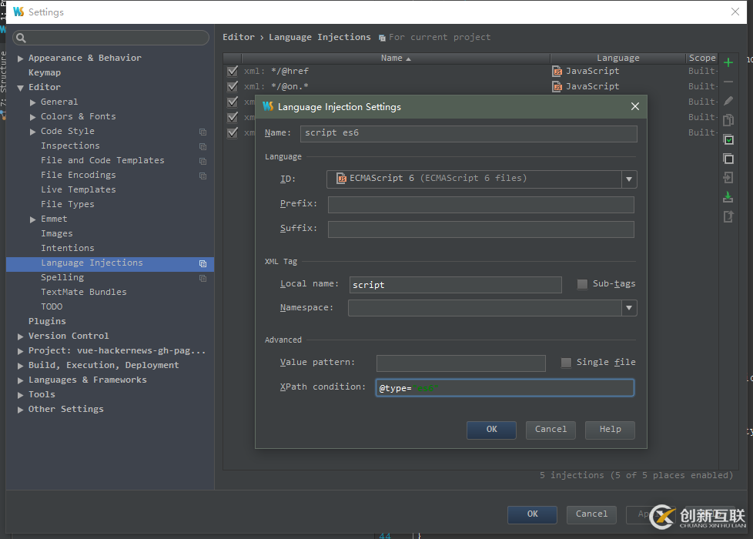Click Cancel in Language Injection Settings dialog
The width and height of the screenshot is (753, 539).
tap(551, 430)
